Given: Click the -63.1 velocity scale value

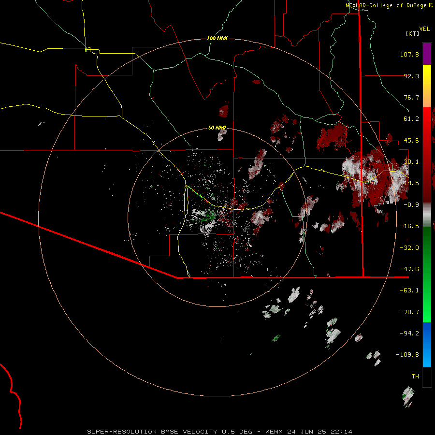Looking at the screenshot, I should click(409, 290).
